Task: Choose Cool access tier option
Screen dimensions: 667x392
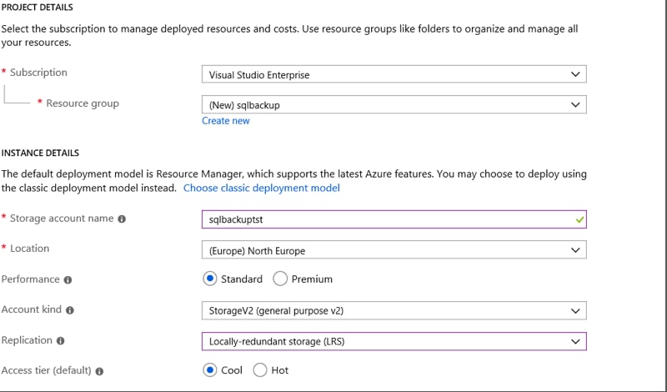Action: click(210, 369)
